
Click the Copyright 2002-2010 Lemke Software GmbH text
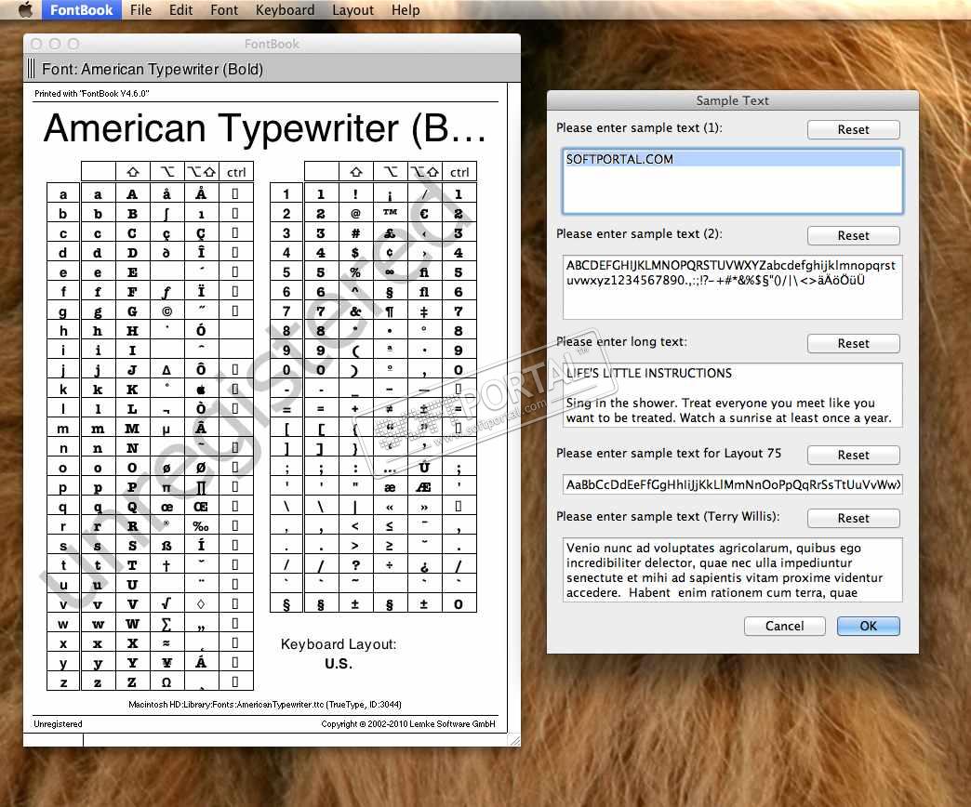pos(408,724)
